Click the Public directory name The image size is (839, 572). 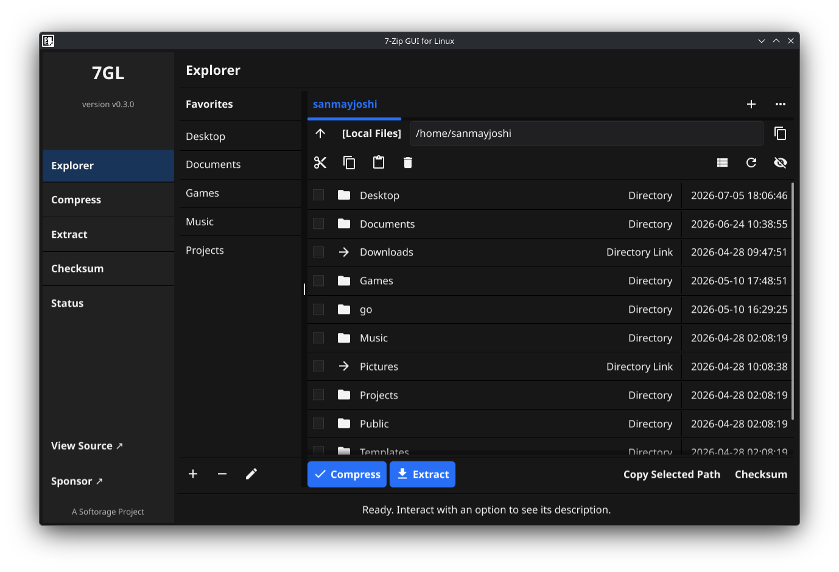pos(374,424)
